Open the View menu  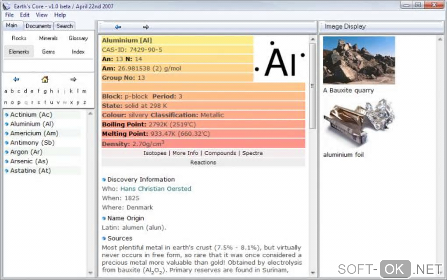42,15
